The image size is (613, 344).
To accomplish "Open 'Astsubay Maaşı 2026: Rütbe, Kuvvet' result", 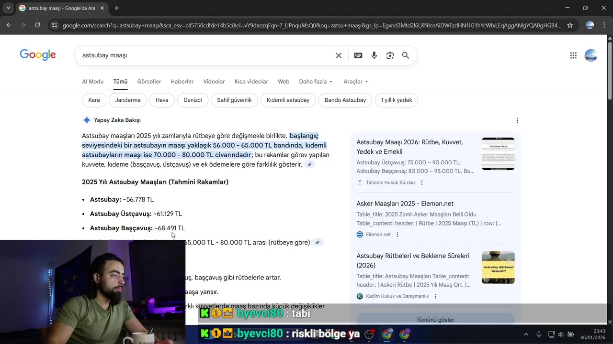I will (409, 147).
